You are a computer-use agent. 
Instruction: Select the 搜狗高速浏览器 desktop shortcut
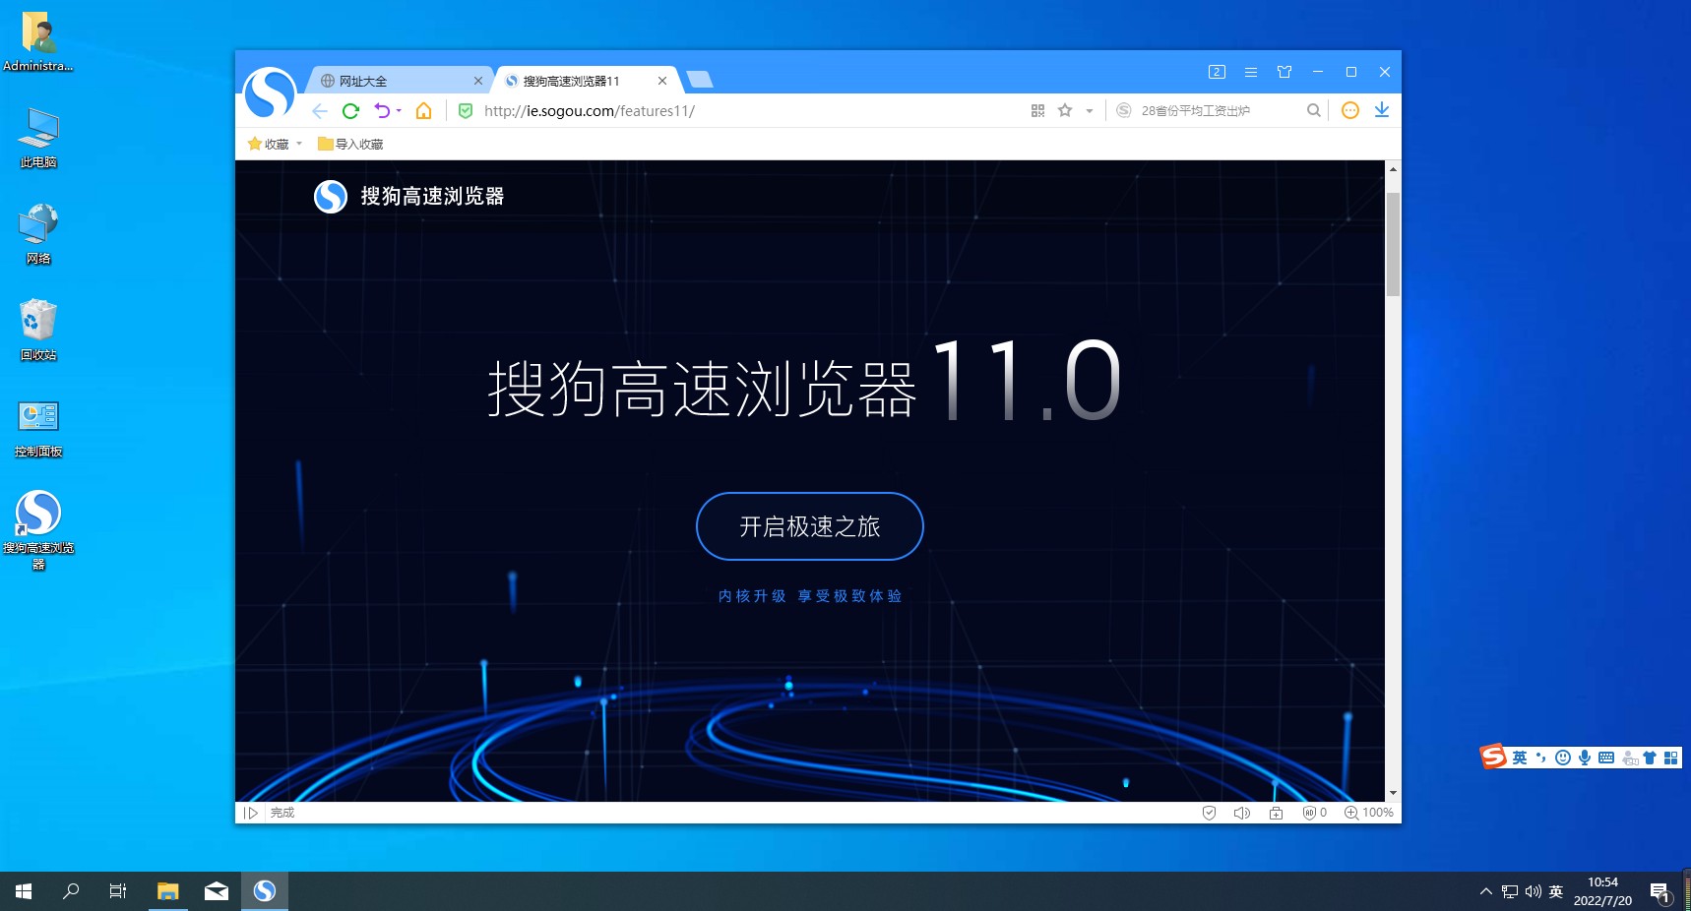click(38, 529)
